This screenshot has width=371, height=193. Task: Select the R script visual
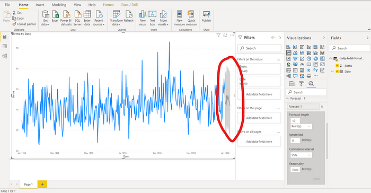pos(308,70)
